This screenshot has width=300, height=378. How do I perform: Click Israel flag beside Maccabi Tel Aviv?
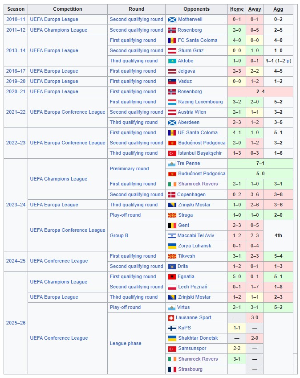pyautogui.click(x=172, y=236)
